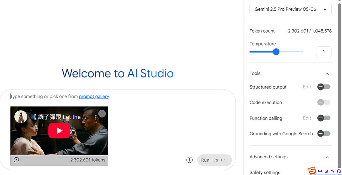Toggle the Code execution switch
The width and height of the screenshot is (342, 175).
tap(324, 102)
